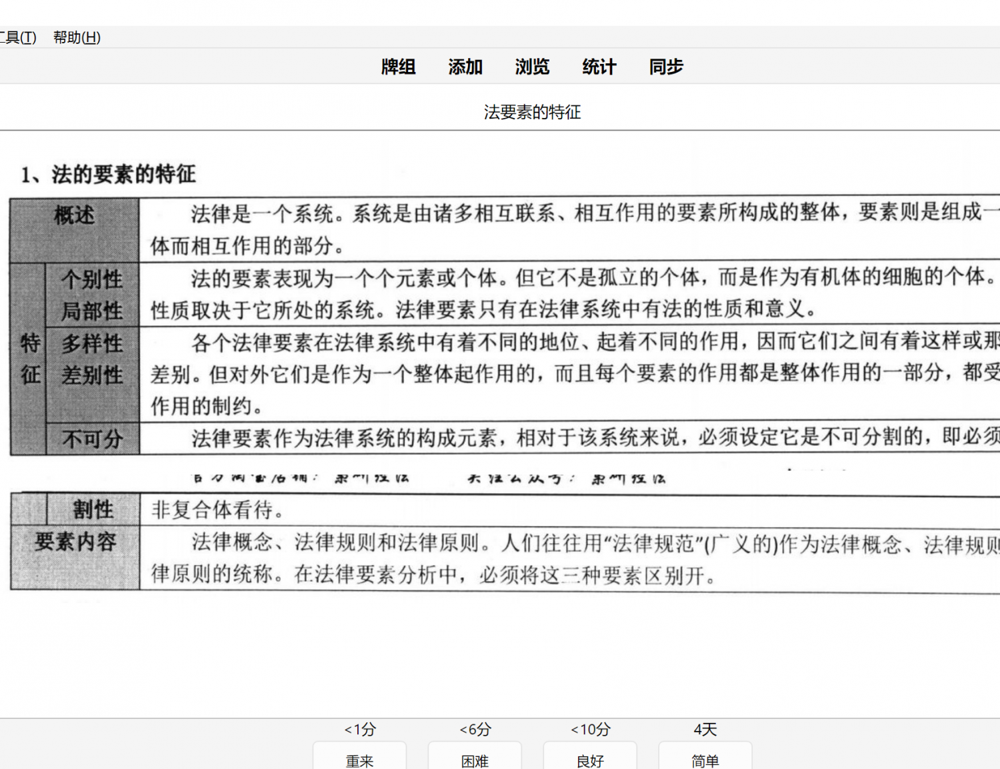Click heading 1、法的要素的特征
Viewport: 1000px width, 769px height.
(108, 175)
